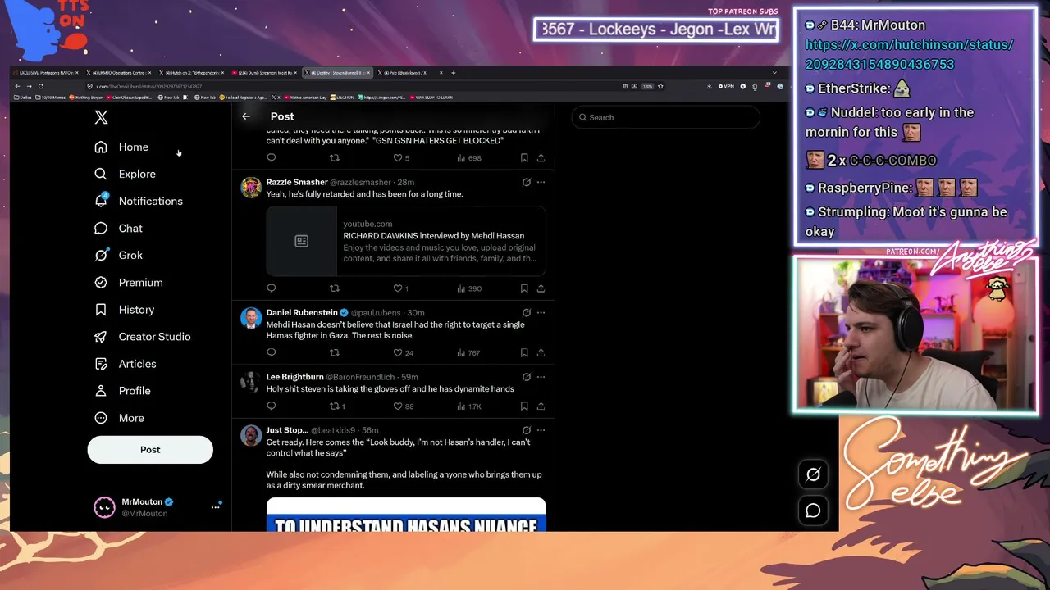Expand the More menu in sidebar

point(119,418)
